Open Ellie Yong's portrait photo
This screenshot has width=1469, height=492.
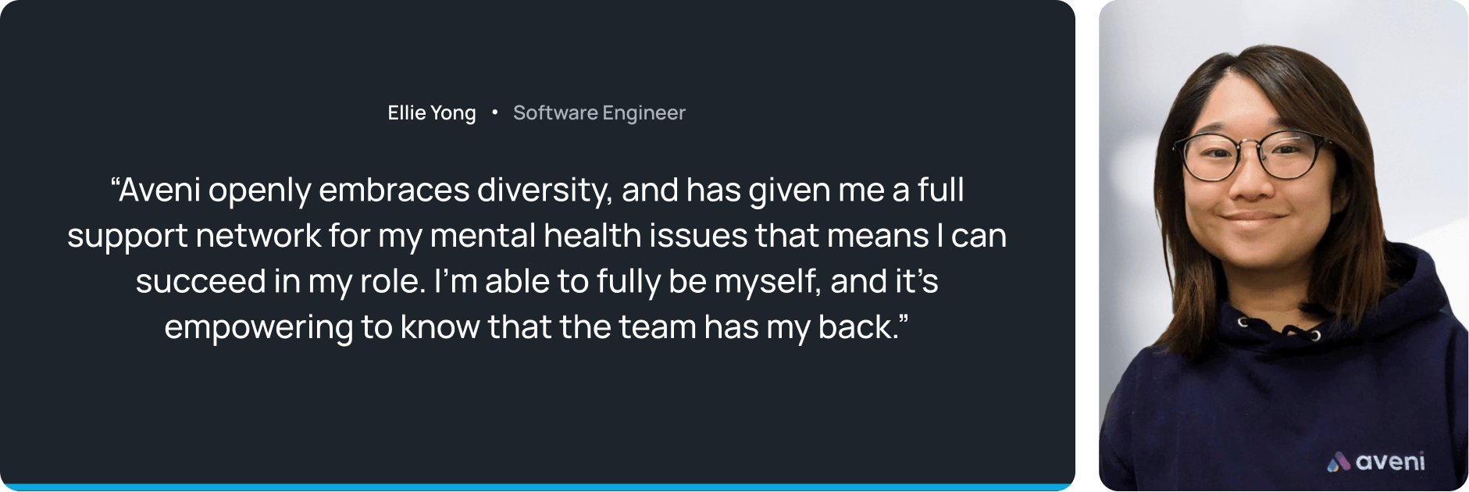coord(1283,246)
